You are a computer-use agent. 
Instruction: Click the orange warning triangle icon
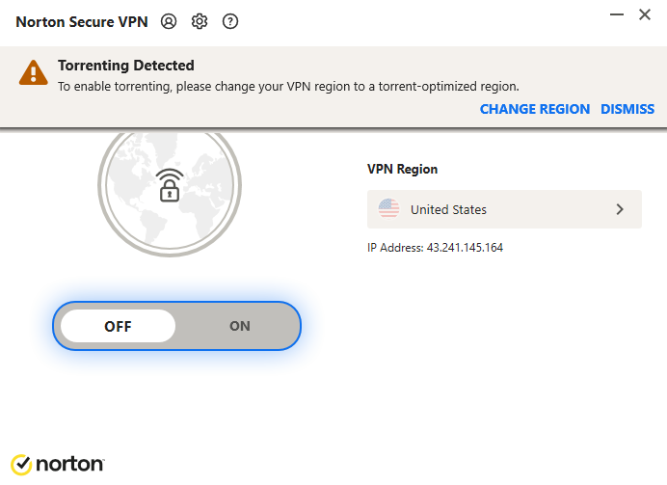35,72
